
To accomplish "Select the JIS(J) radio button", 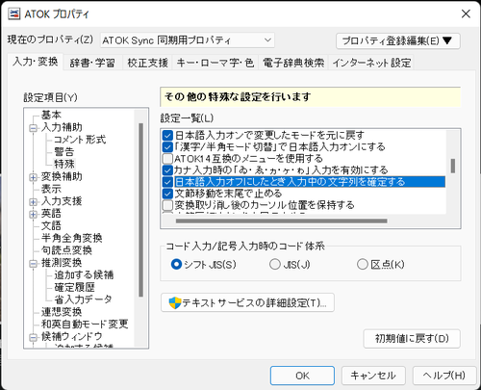I will [275, 265].
